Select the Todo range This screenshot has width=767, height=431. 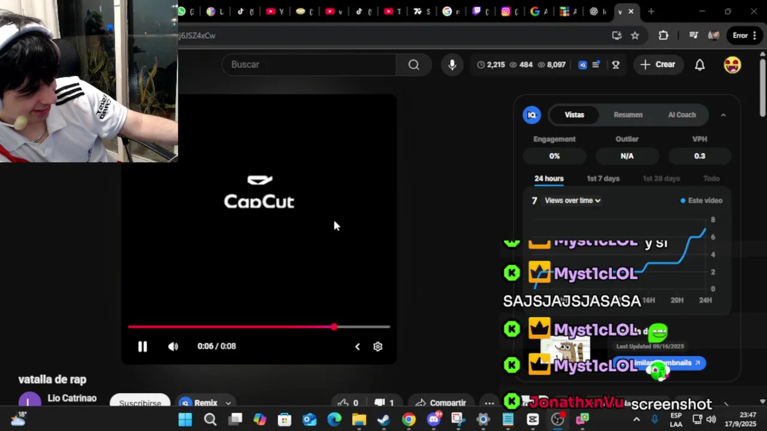[x=711, y=178]
